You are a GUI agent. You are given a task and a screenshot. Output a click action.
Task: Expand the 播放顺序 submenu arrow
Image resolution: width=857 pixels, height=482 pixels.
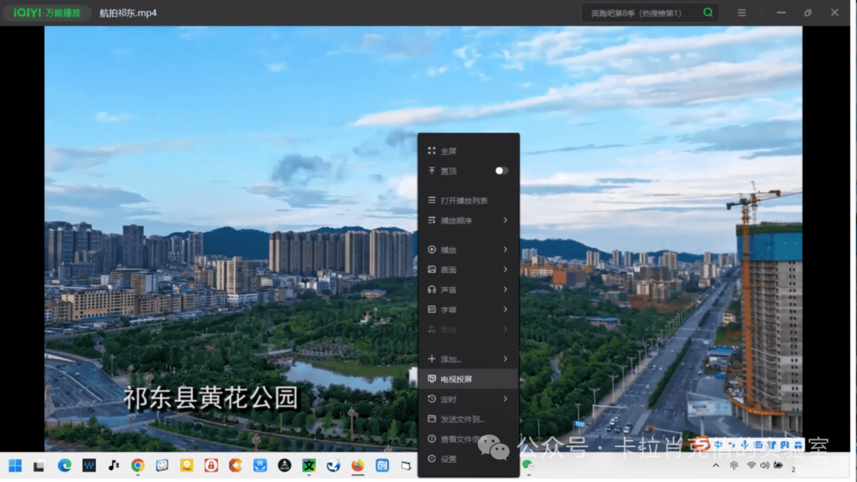pyautogui.click(x=505, y=220)
